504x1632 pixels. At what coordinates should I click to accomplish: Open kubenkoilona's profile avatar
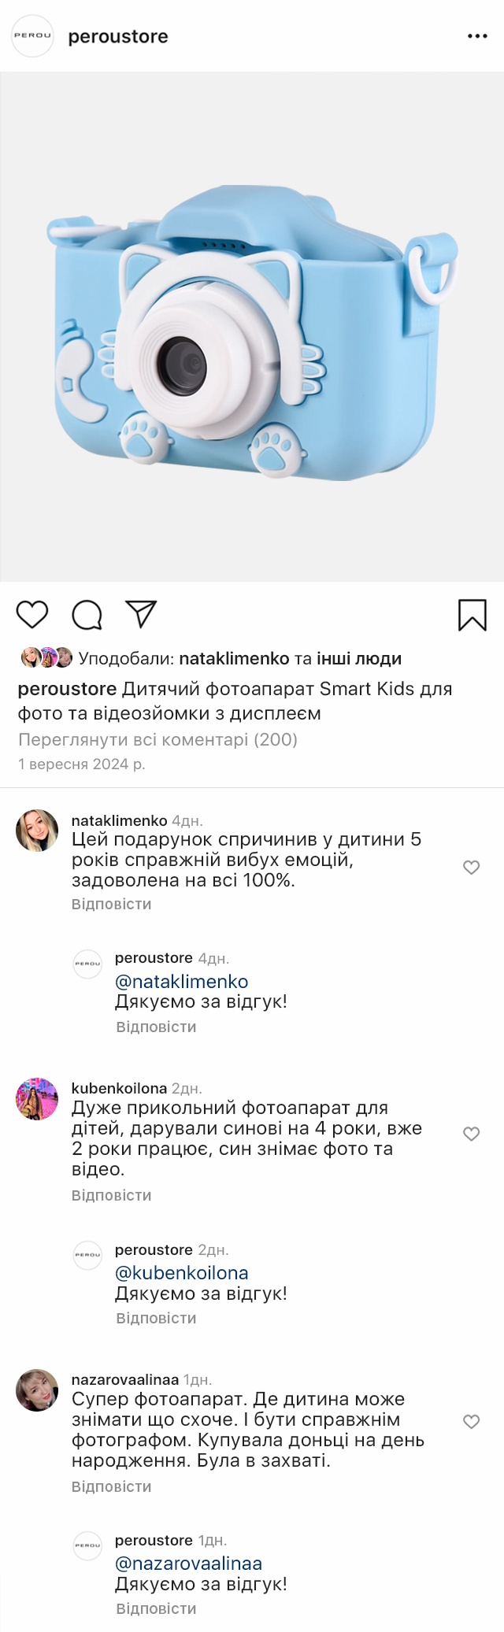pos(37,1098)
